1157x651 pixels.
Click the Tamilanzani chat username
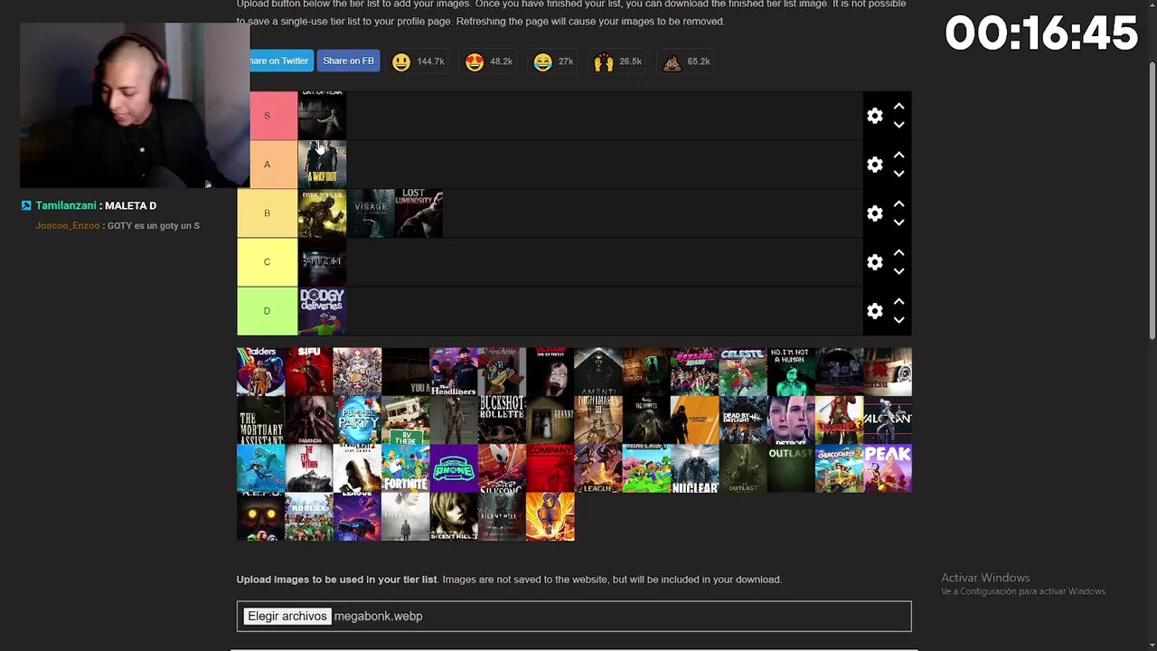(x=66, y=205)
